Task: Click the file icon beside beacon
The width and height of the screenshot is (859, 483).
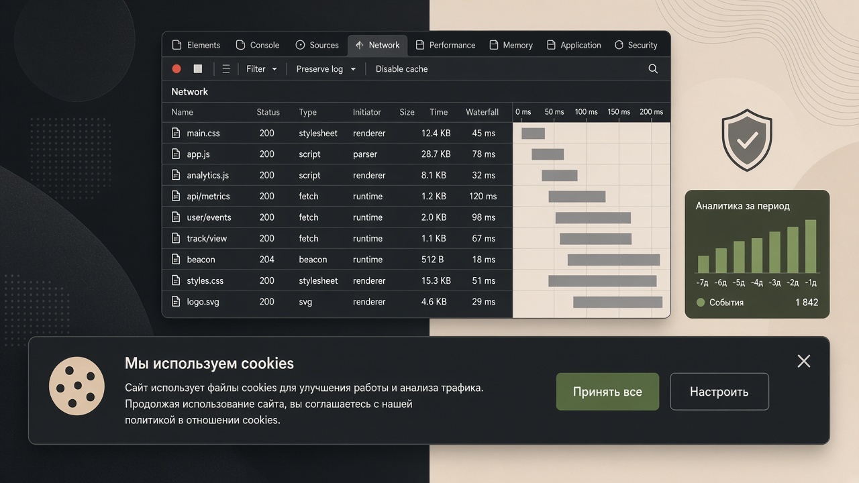Action: point(176,260)
